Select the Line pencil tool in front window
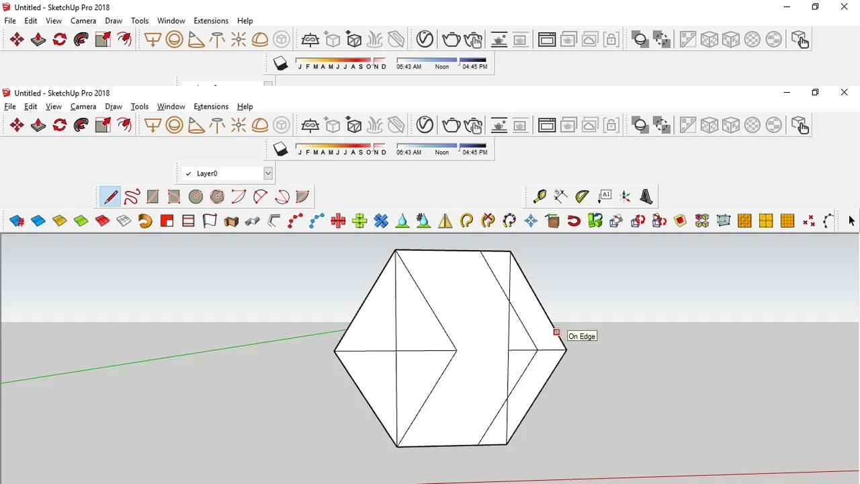860x484 pixels. click(x=110, y=197)
